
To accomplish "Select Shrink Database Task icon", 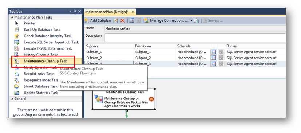I will click(x=17, y=86).
